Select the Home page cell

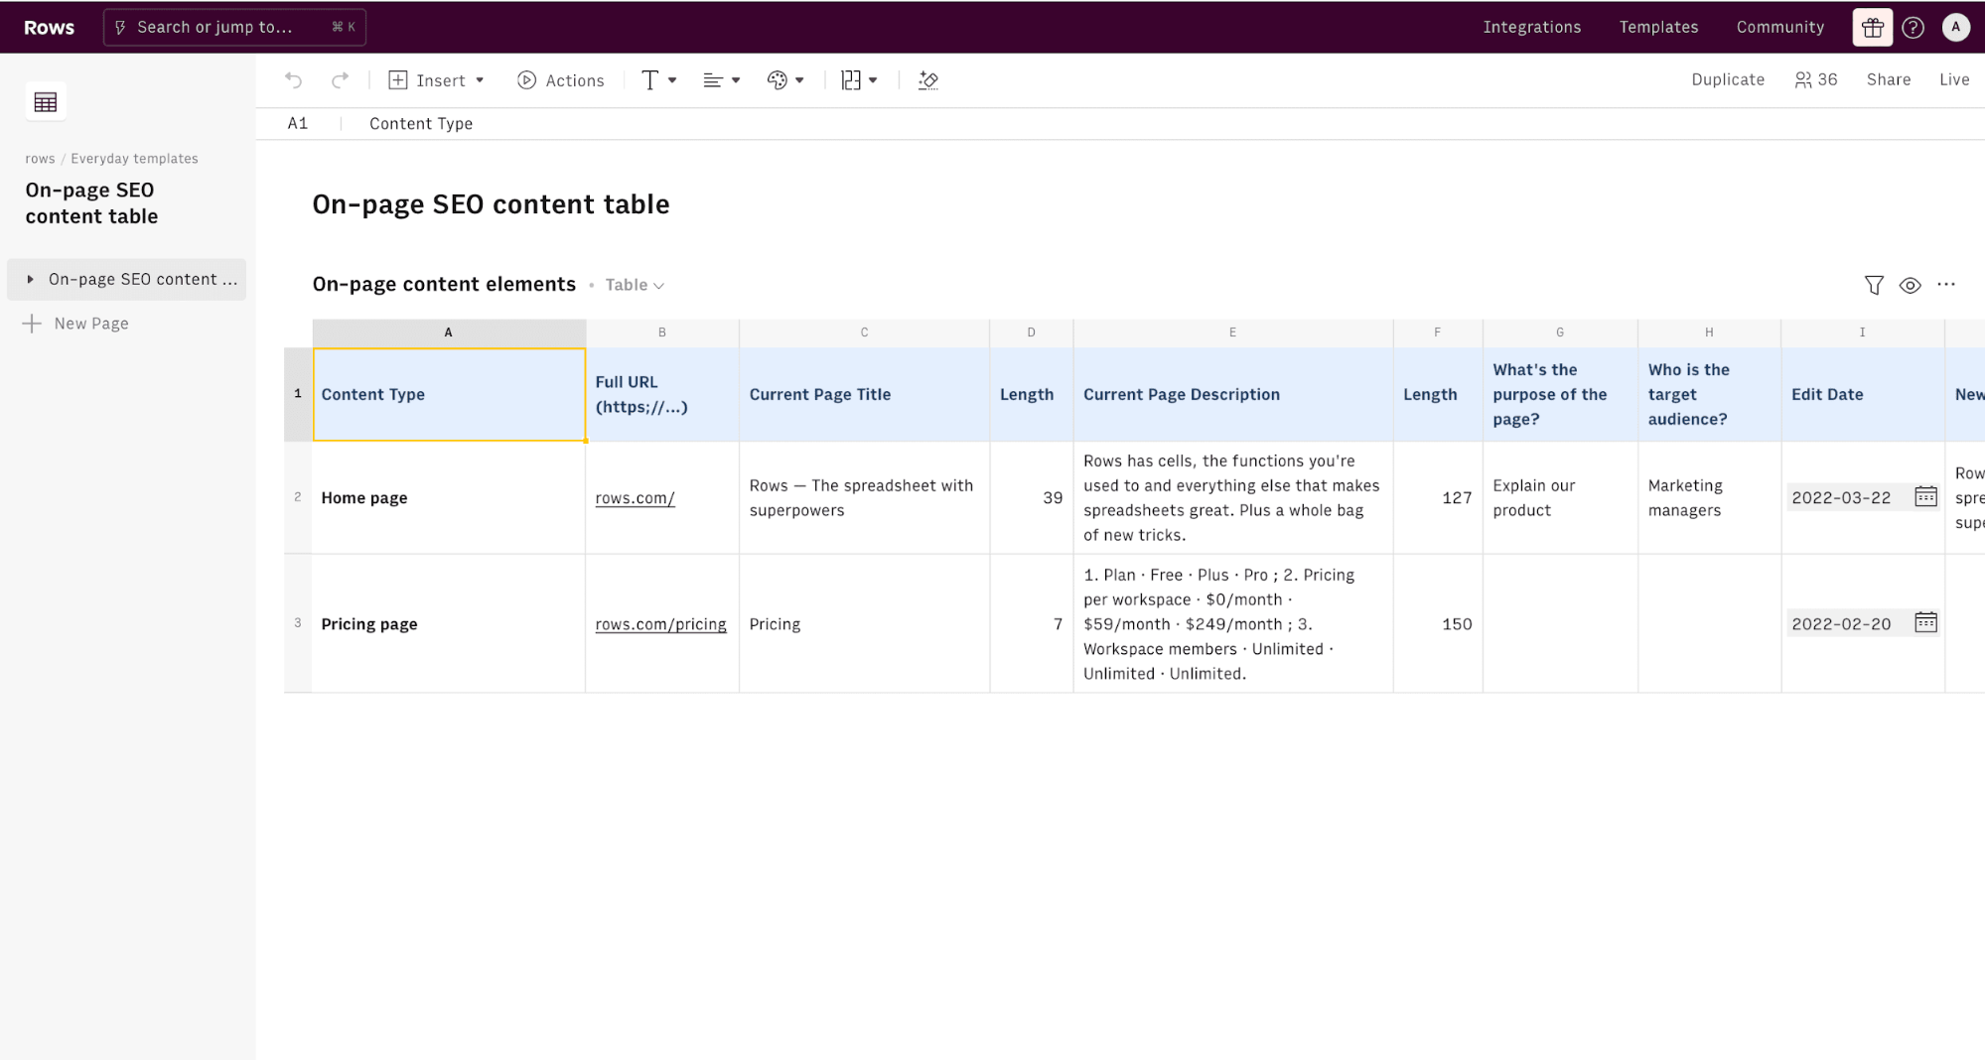click(449, 497)
